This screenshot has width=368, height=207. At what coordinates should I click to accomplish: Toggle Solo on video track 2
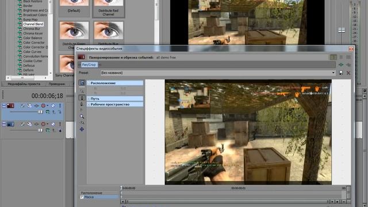tap(60, 124)
